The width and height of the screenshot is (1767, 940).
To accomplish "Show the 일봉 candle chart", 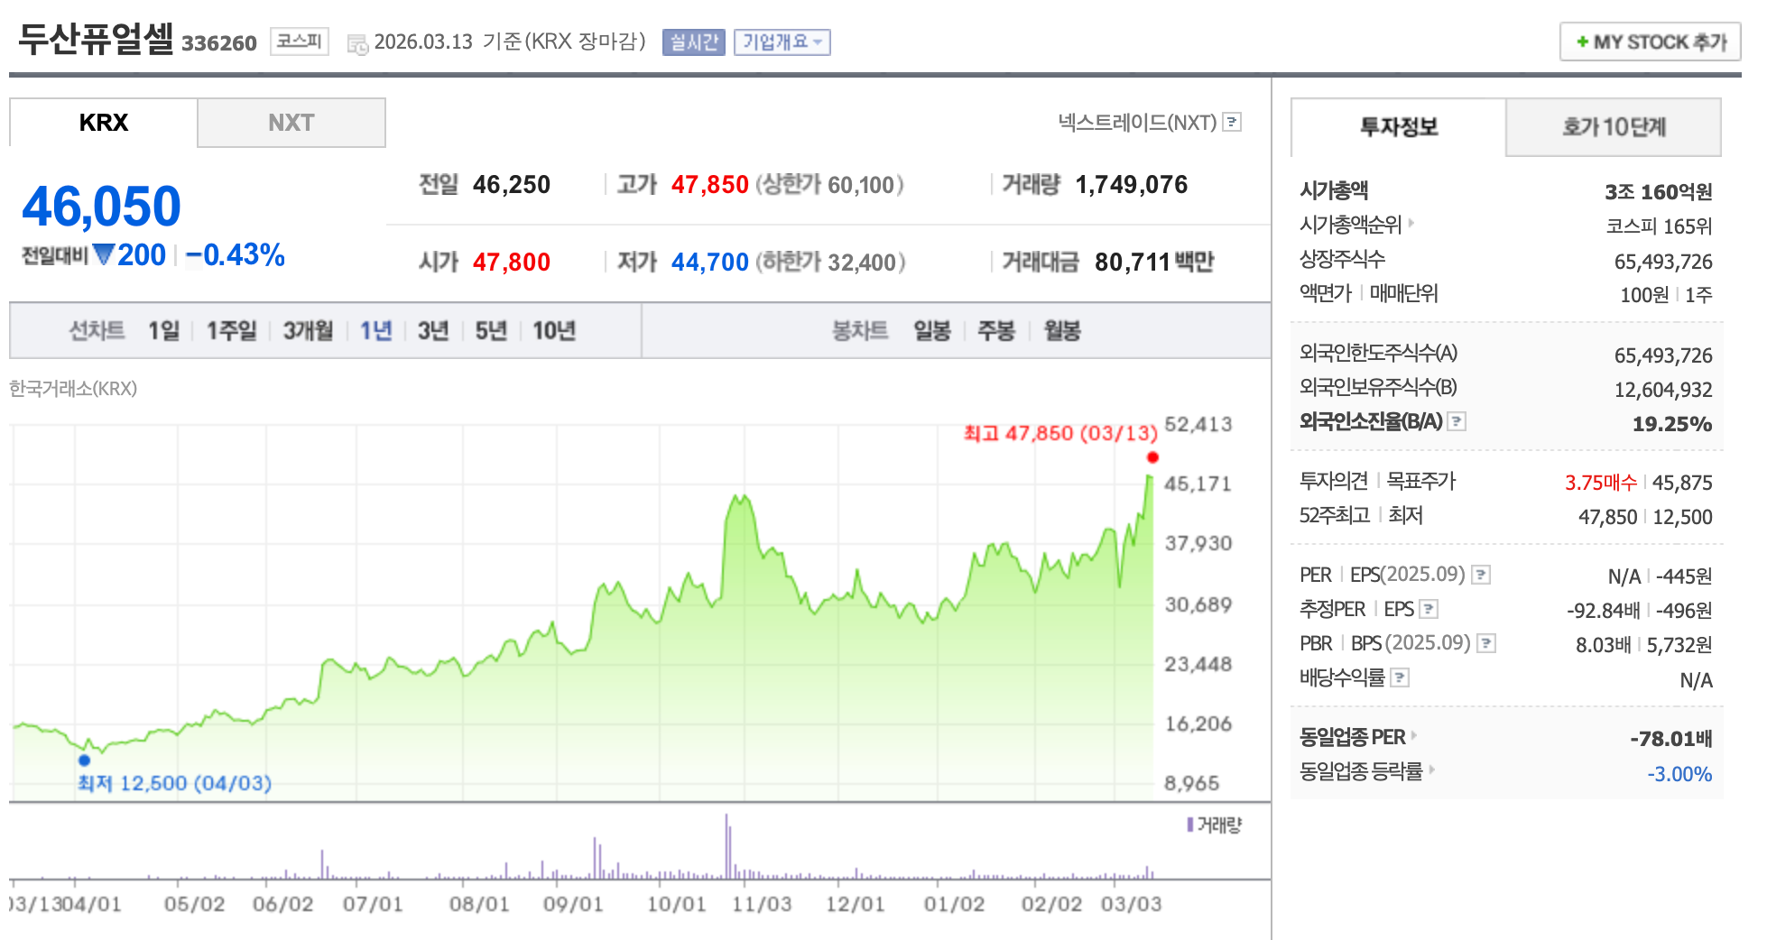I will coord(932,331).
